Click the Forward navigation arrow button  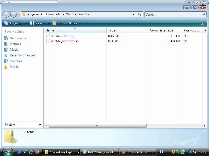tap(13, 14)
